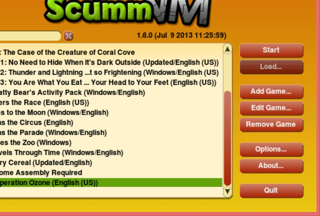
Task: Select highlighted Operation Ozone (English (US)) entry
Action: tap(111, 182)
